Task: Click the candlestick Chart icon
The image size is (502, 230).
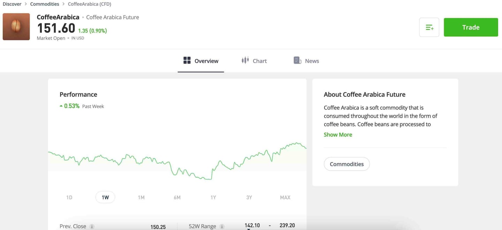Action: click(245, 60)
